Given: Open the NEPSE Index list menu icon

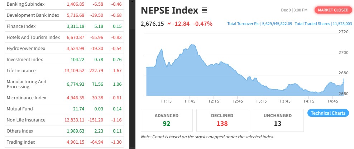Looking at the screenshot, I should click(205, 10).
